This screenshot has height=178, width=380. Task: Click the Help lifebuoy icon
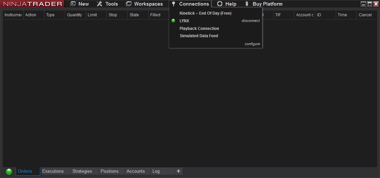[x=220, y=4]
